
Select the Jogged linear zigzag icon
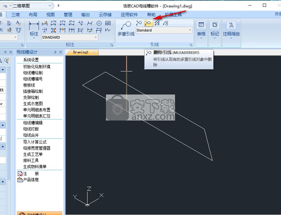pos(108,30)
